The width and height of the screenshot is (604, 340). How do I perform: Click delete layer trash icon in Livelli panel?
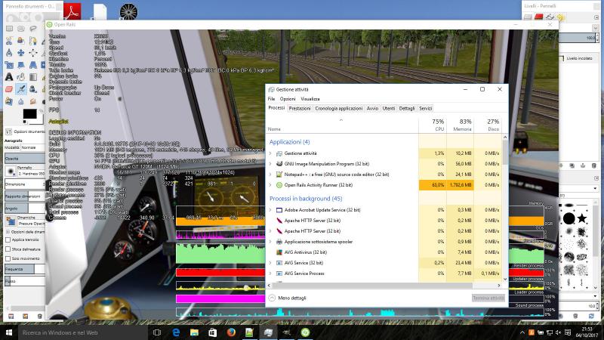click(x=593, y=165)
